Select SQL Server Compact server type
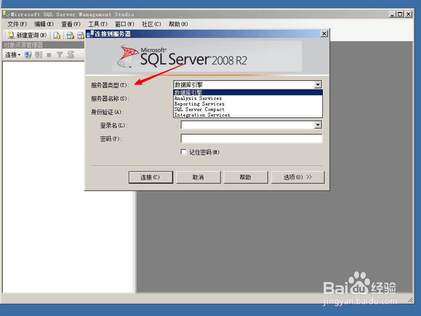Image resolution: width=421 pixels, height=316 pixels. coord(248,110)
